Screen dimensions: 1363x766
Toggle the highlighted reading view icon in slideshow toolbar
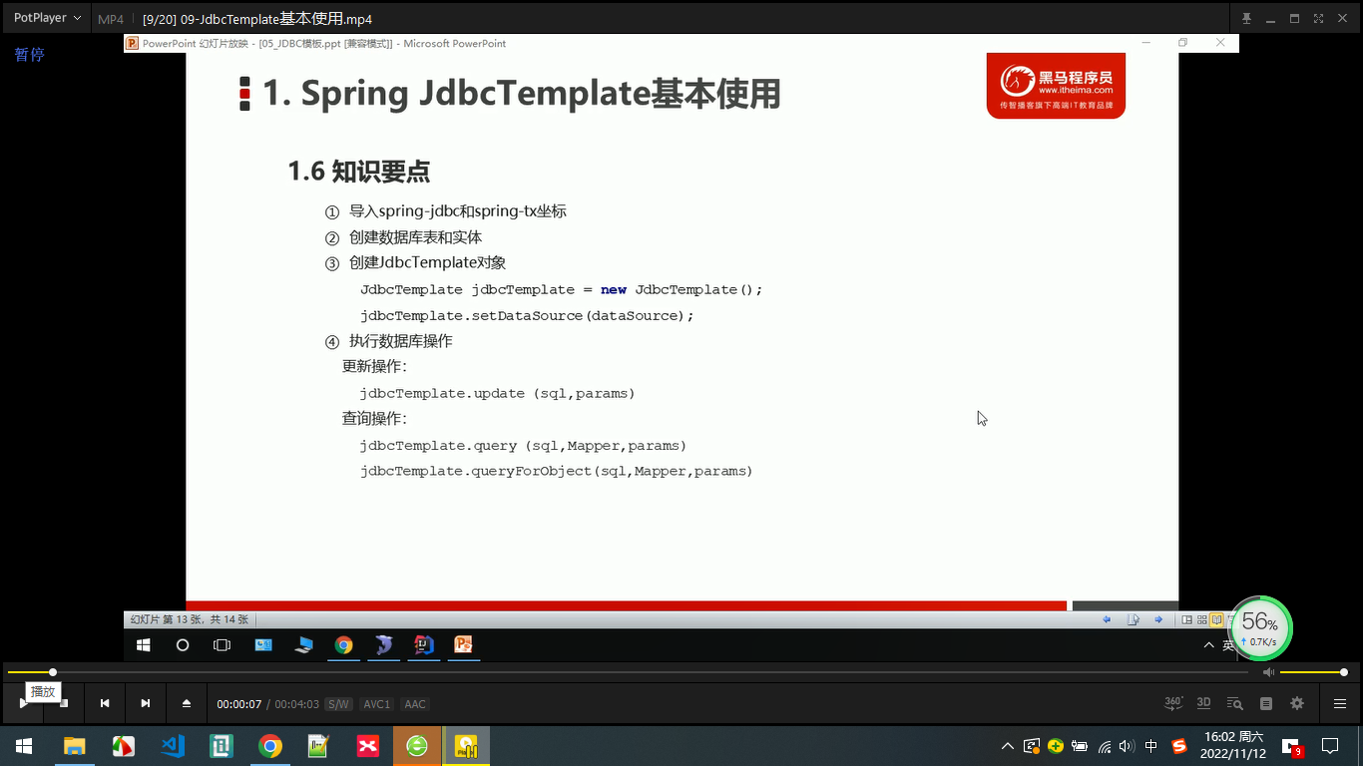tap(1216, 619)
